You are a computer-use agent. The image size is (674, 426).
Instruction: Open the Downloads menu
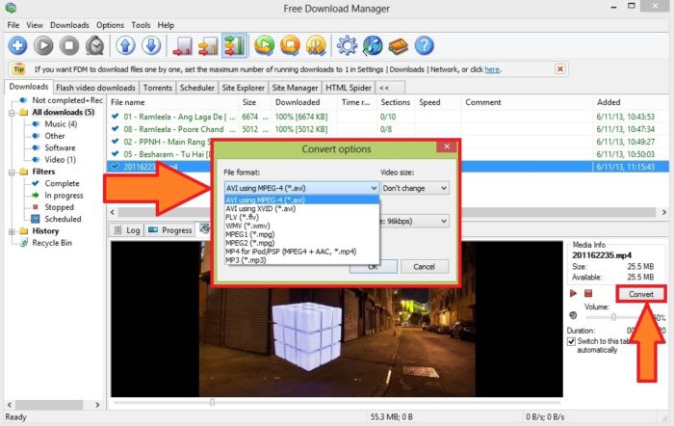click(69, 25)
